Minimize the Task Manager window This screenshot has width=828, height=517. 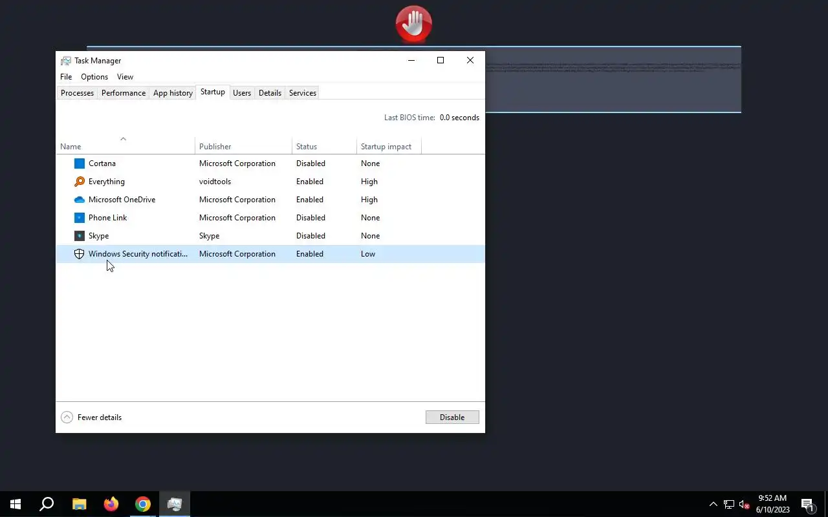click(411, 60)
